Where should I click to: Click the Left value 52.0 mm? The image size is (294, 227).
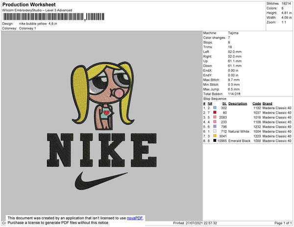[235, 52]
